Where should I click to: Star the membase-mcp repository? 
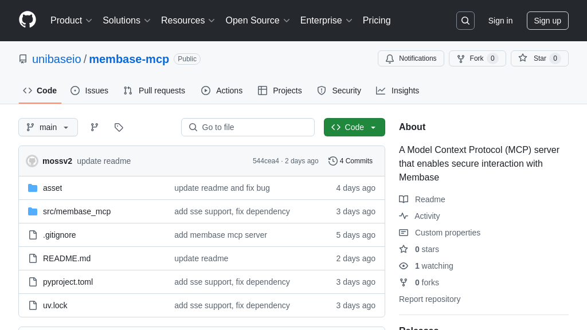(539, 58)
